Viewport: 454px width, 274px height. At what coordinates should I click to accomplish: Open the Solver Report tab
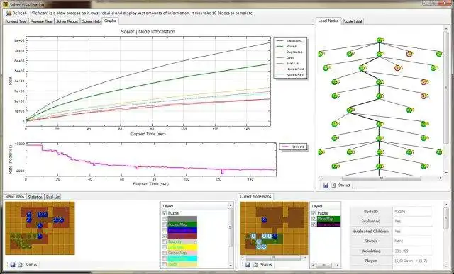pos(67,21)
